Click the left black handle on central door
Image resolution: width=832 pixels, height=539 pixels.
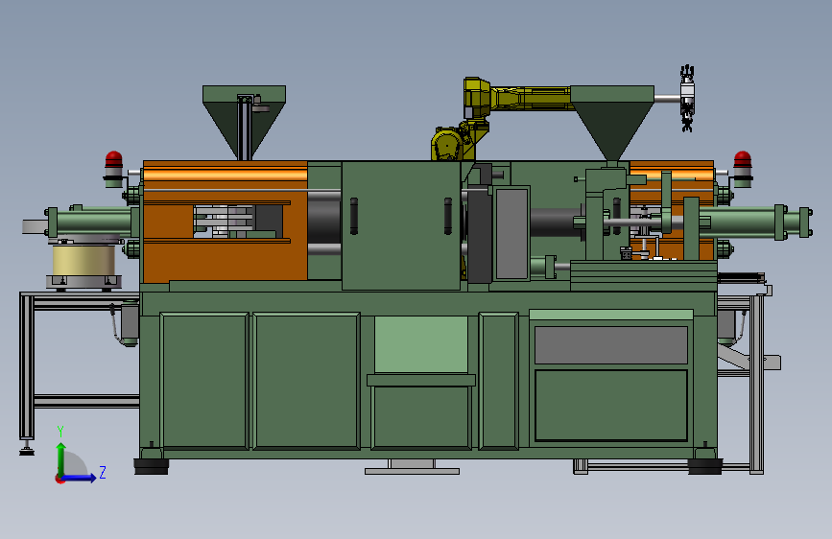point(354,216)
